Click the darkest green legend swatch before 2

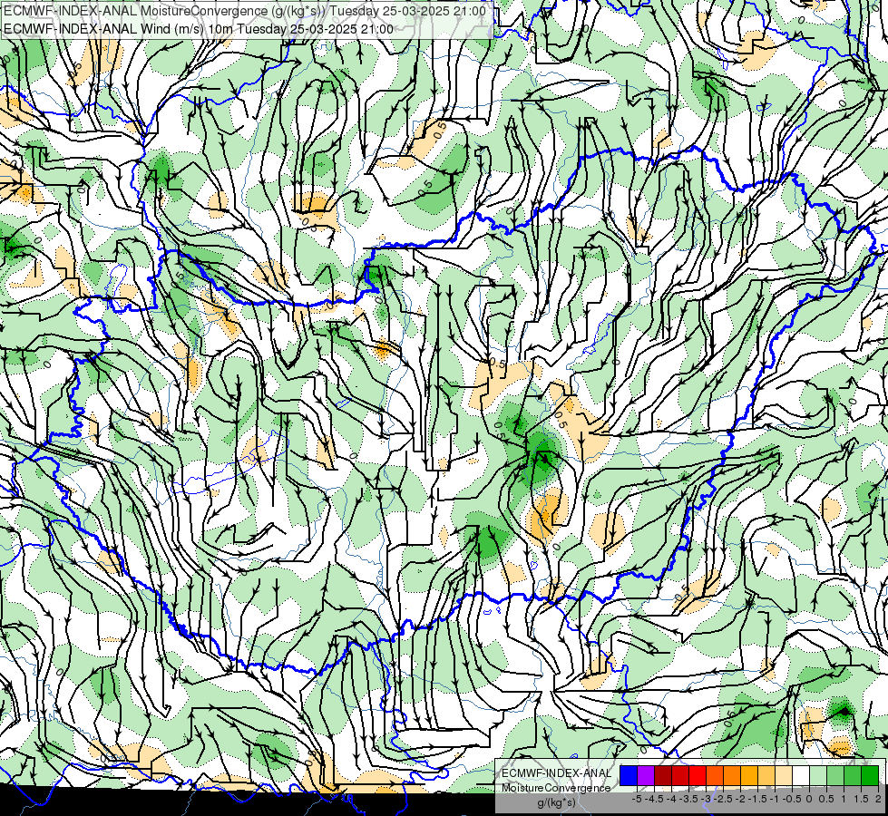coord(870,775)
